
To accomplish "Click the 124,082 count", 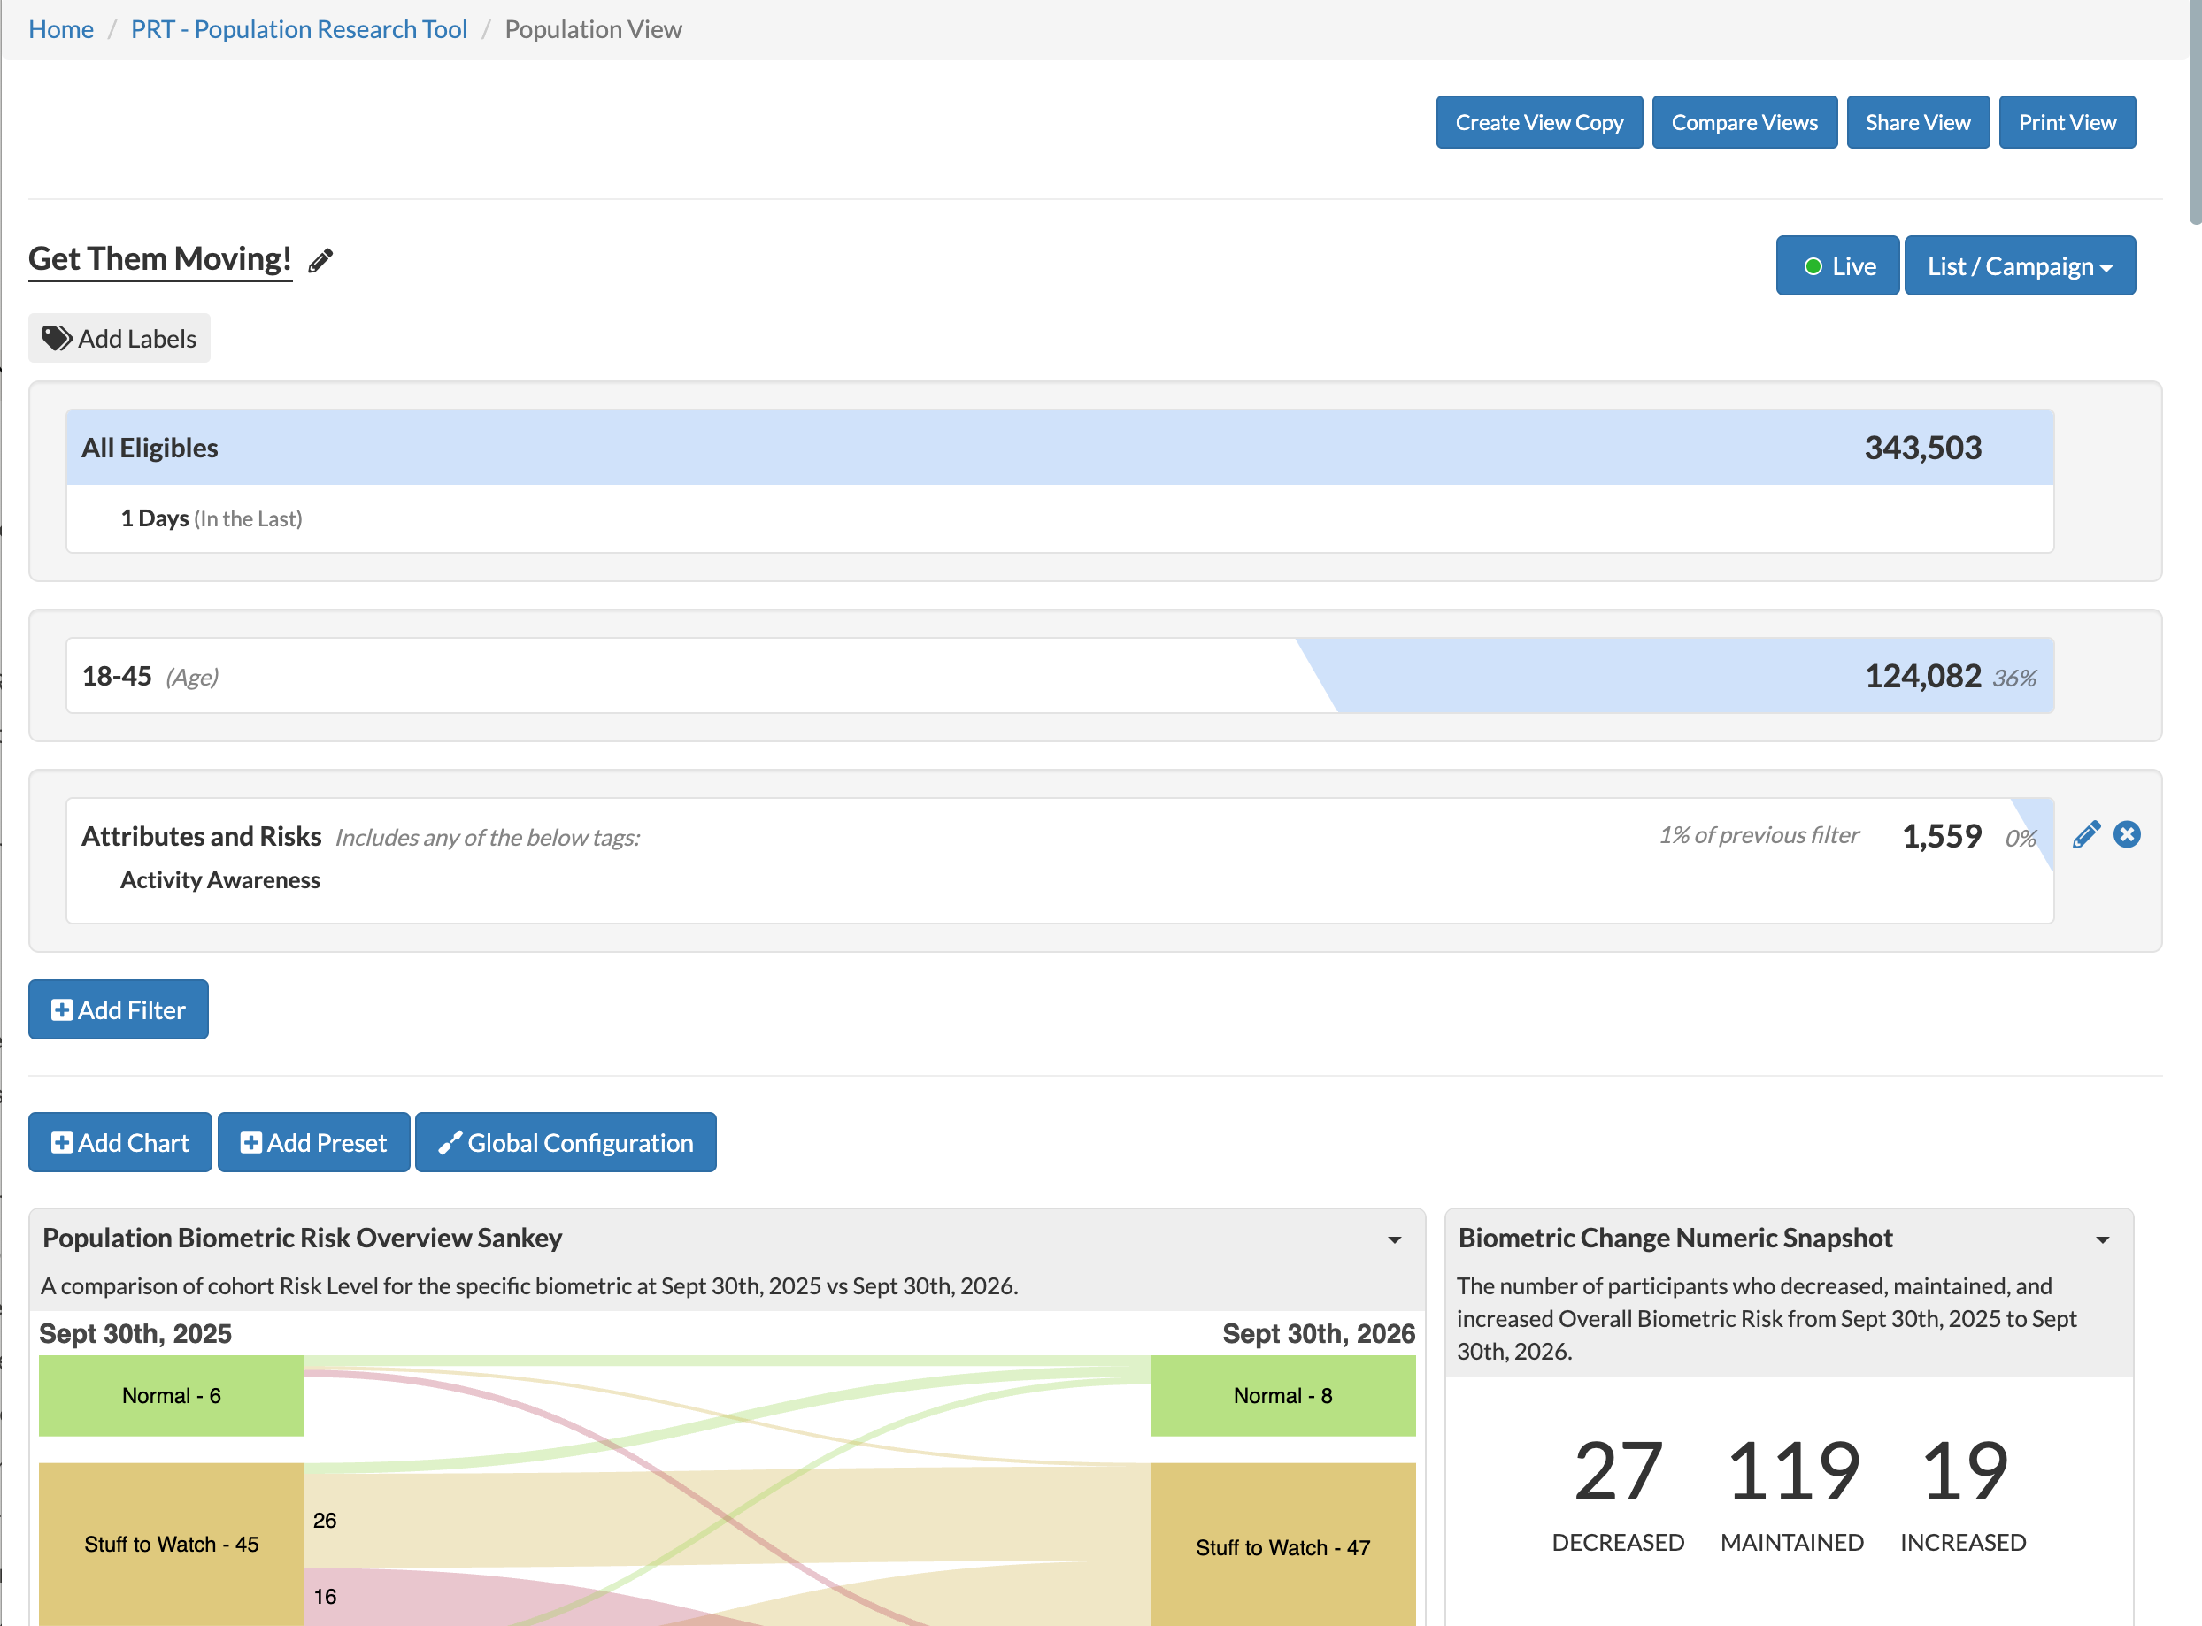I will click(1922, 676).
